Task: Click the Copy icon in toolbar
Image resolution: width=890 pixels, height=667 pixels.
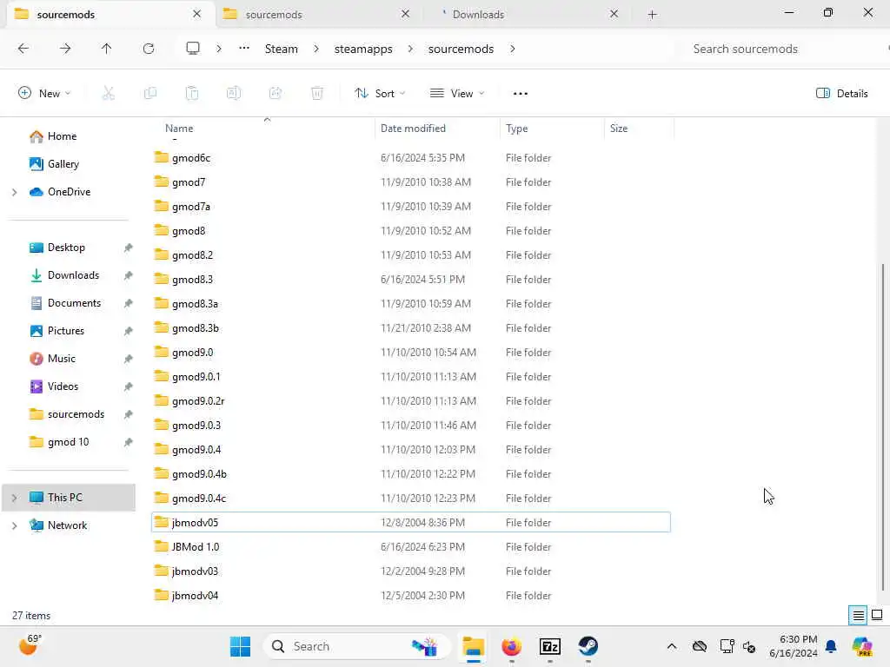Action: (x=150, y=94)
